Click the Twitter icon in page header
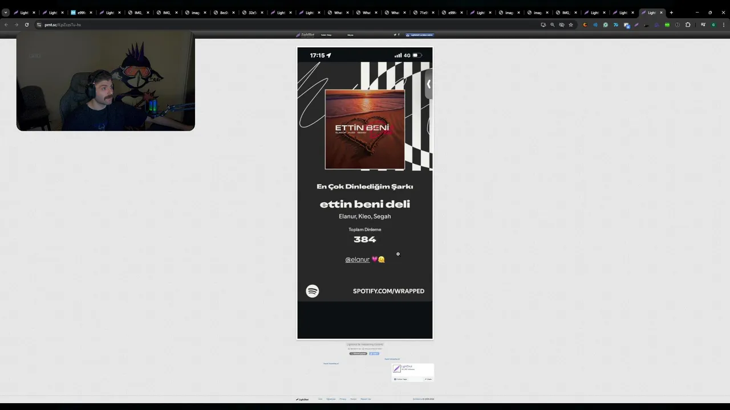 395,35
